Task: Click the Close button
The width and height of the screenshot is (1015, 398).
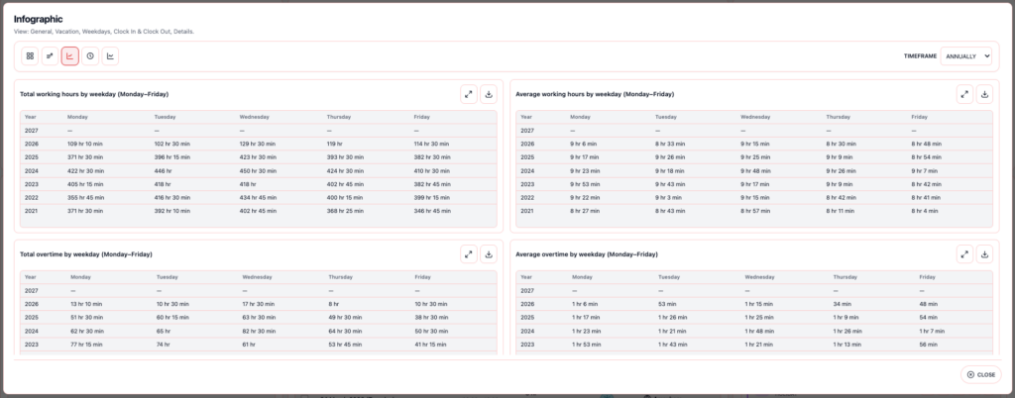Action: pos(981,374)
